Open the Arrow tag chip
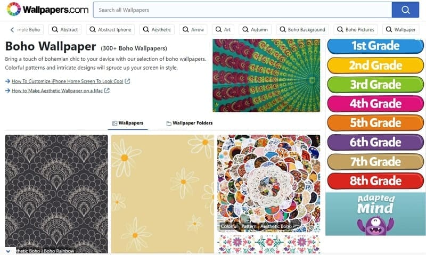 (193, 30)
